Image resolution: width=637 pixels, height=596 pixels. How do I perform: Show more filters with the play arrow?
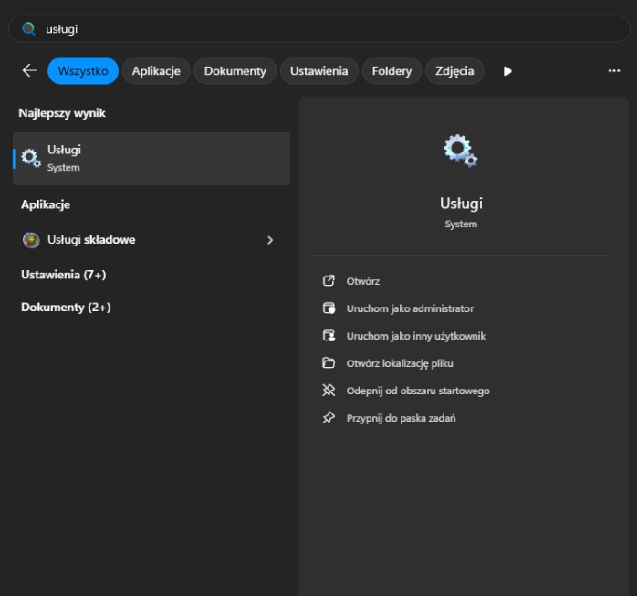(508, 71)
